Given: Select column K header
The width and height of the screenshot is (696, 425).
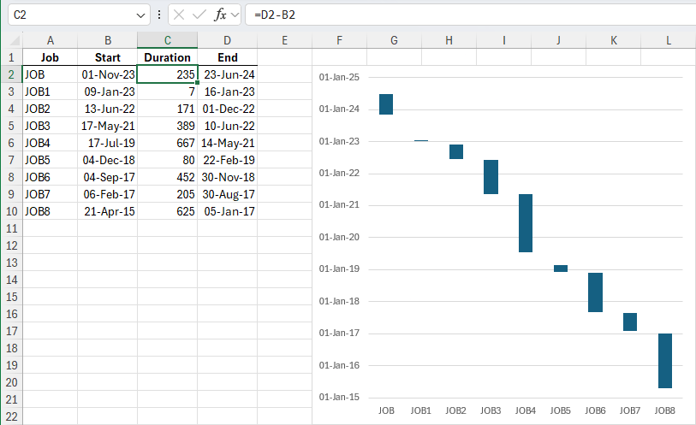Looking at the screenshot, I should pos(614,40).
